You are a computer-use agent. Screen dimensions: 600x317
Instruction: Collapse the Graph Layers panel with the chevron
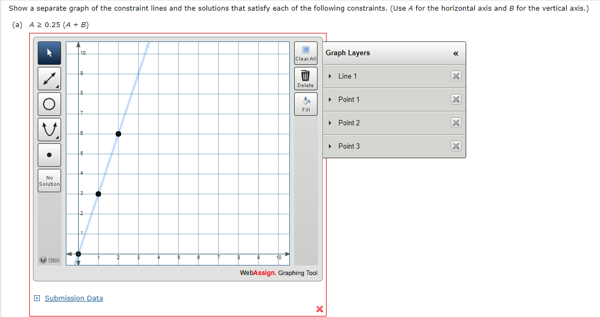(x=456, y=53)
